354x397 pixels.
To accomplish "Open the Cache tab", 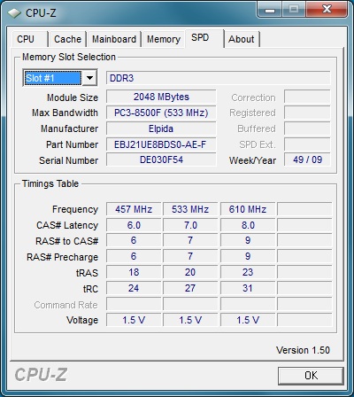I will pyautogui.click(x=67, y=39).
